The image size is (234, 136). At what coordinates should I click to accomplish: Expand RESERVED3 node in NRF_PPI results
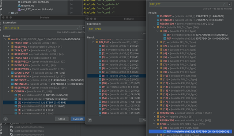click(x=154, y=120)
